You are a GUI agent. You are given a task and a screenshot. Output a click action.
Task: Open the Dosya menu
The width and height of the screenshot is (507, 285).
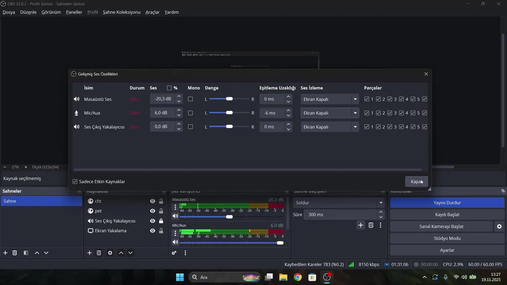[9, 12]
